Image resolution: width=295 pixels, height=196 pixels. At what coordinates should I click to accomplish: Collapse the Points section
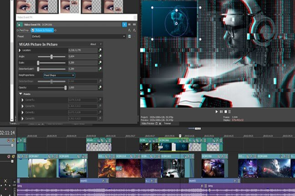tap(20, 94)
